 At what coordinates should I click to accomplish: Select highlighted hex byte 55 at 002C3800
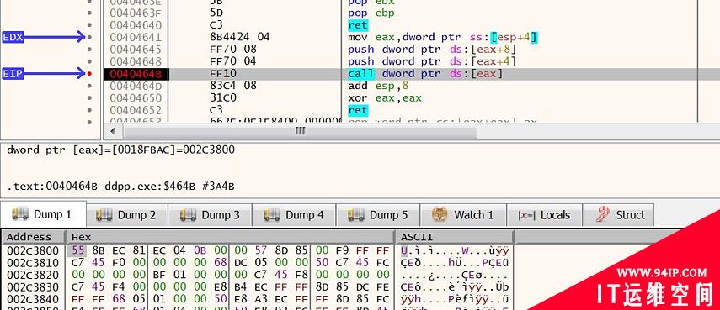77,250
